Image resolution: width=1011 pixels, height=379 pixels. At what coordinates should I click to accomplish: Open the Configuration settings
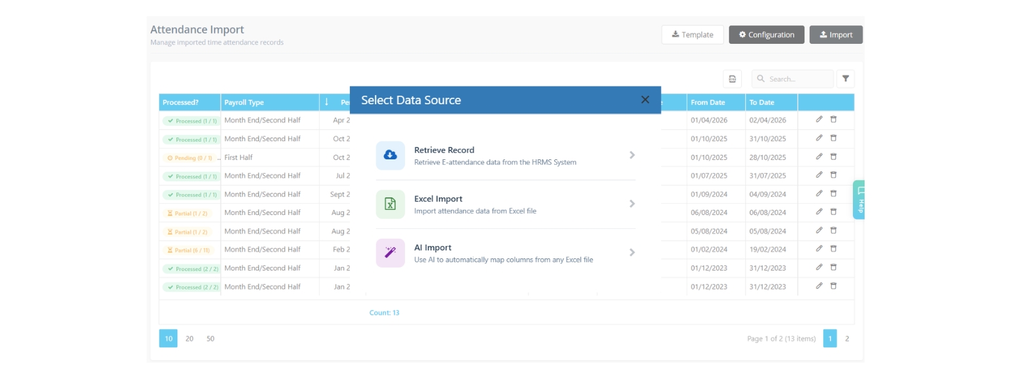pyautogui.click(x=767, y=35)
